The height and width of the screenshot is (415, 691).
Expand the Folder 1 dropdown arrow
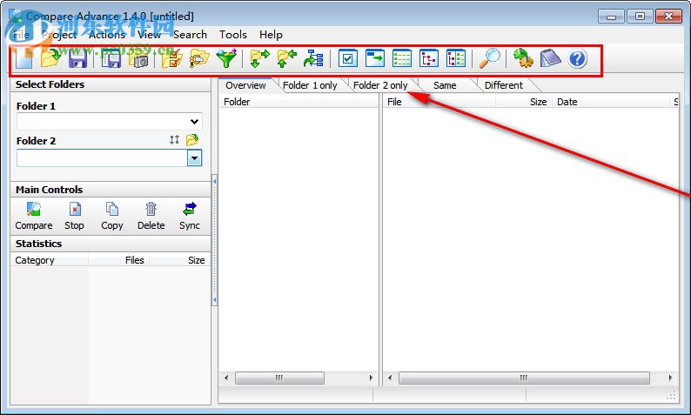(194, 121)
